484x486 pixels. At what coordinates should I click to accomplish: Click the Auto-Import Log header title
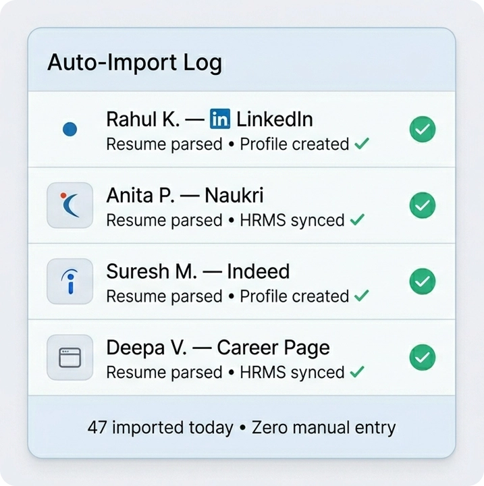(x=134, y=63)
